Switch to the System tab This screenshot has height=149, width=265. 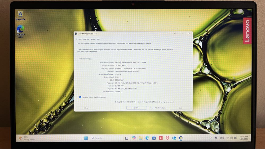pyautogui.click(x=79, y=39)
